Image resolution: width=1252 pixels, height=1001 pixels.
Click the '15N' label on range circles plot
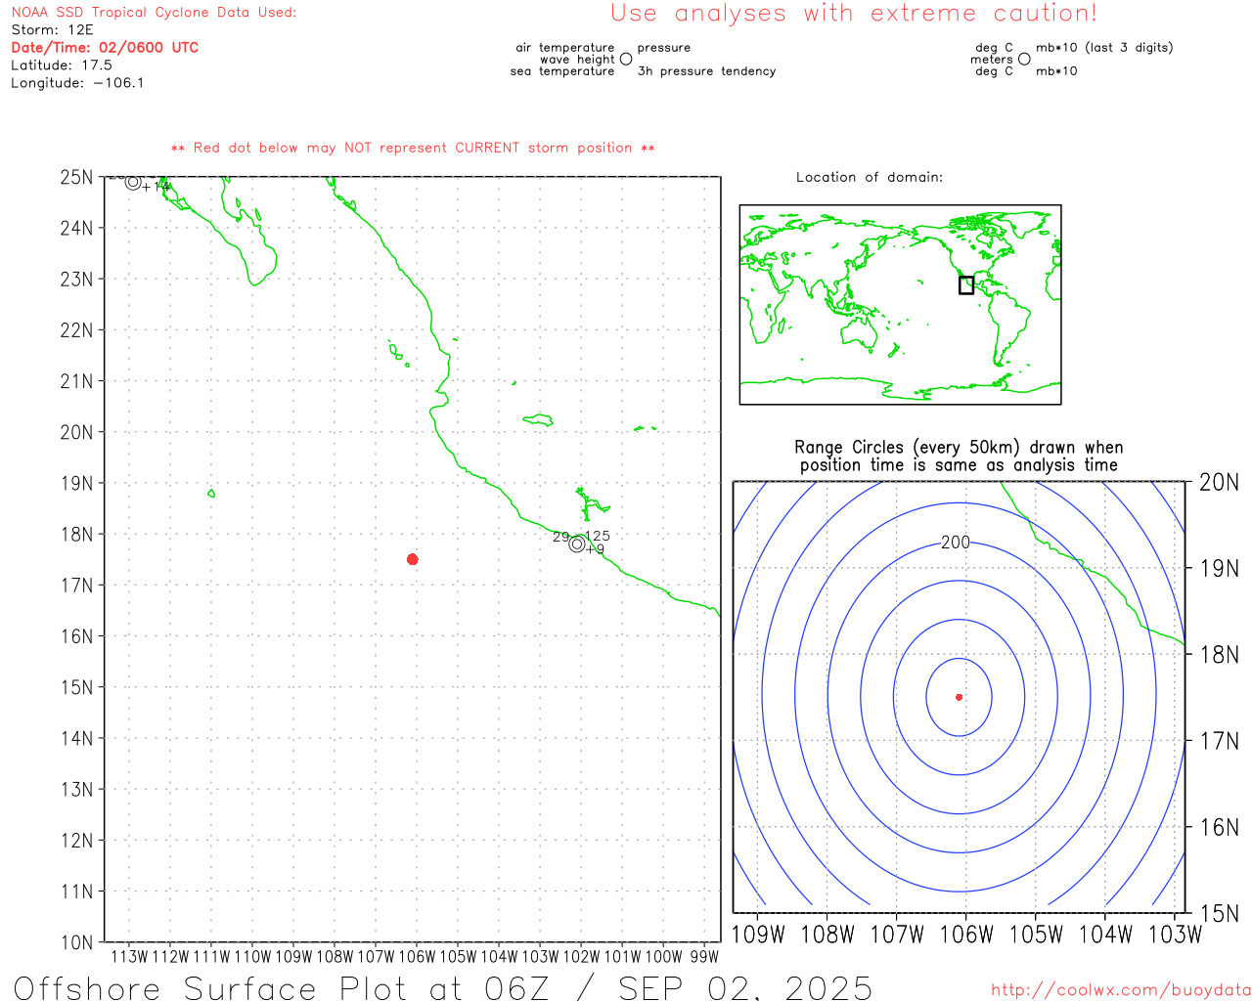click(1220, 913)
